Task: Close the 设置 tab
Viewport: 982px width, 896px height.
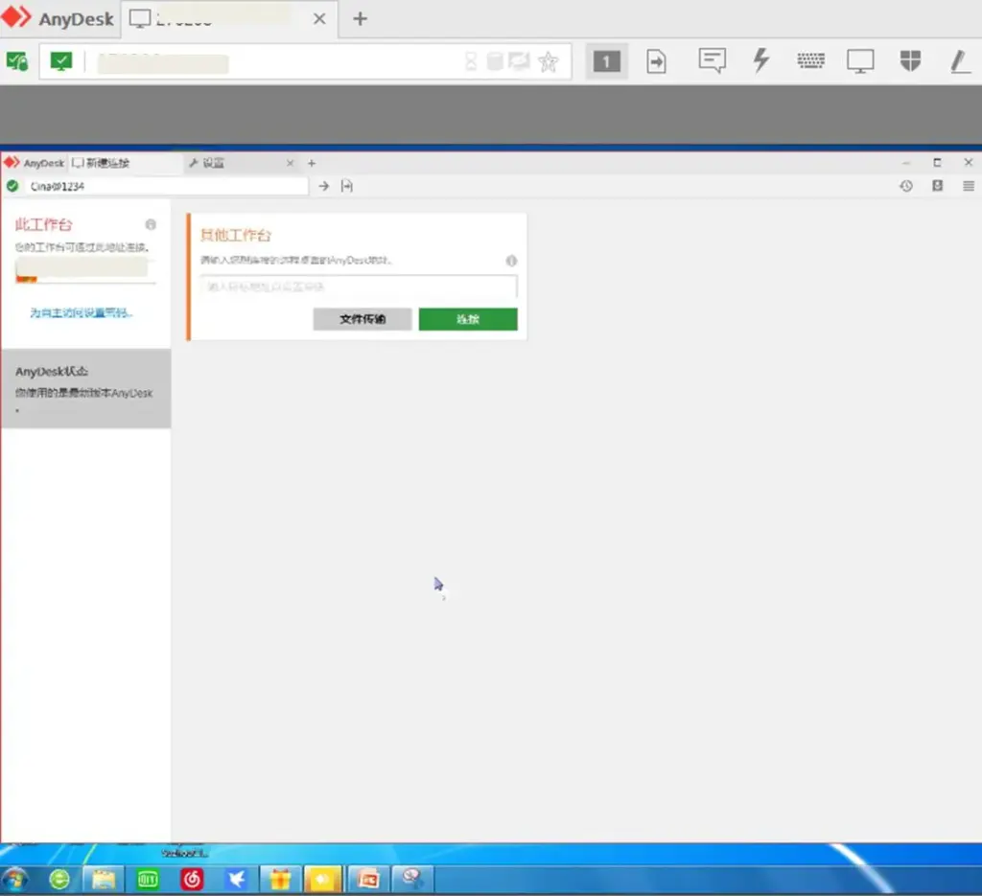Action: pyautogui.click(x=290, y=163)
